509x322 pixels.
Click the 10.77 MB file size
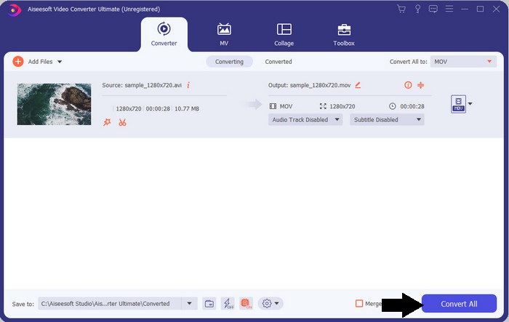tap(187, 109)
